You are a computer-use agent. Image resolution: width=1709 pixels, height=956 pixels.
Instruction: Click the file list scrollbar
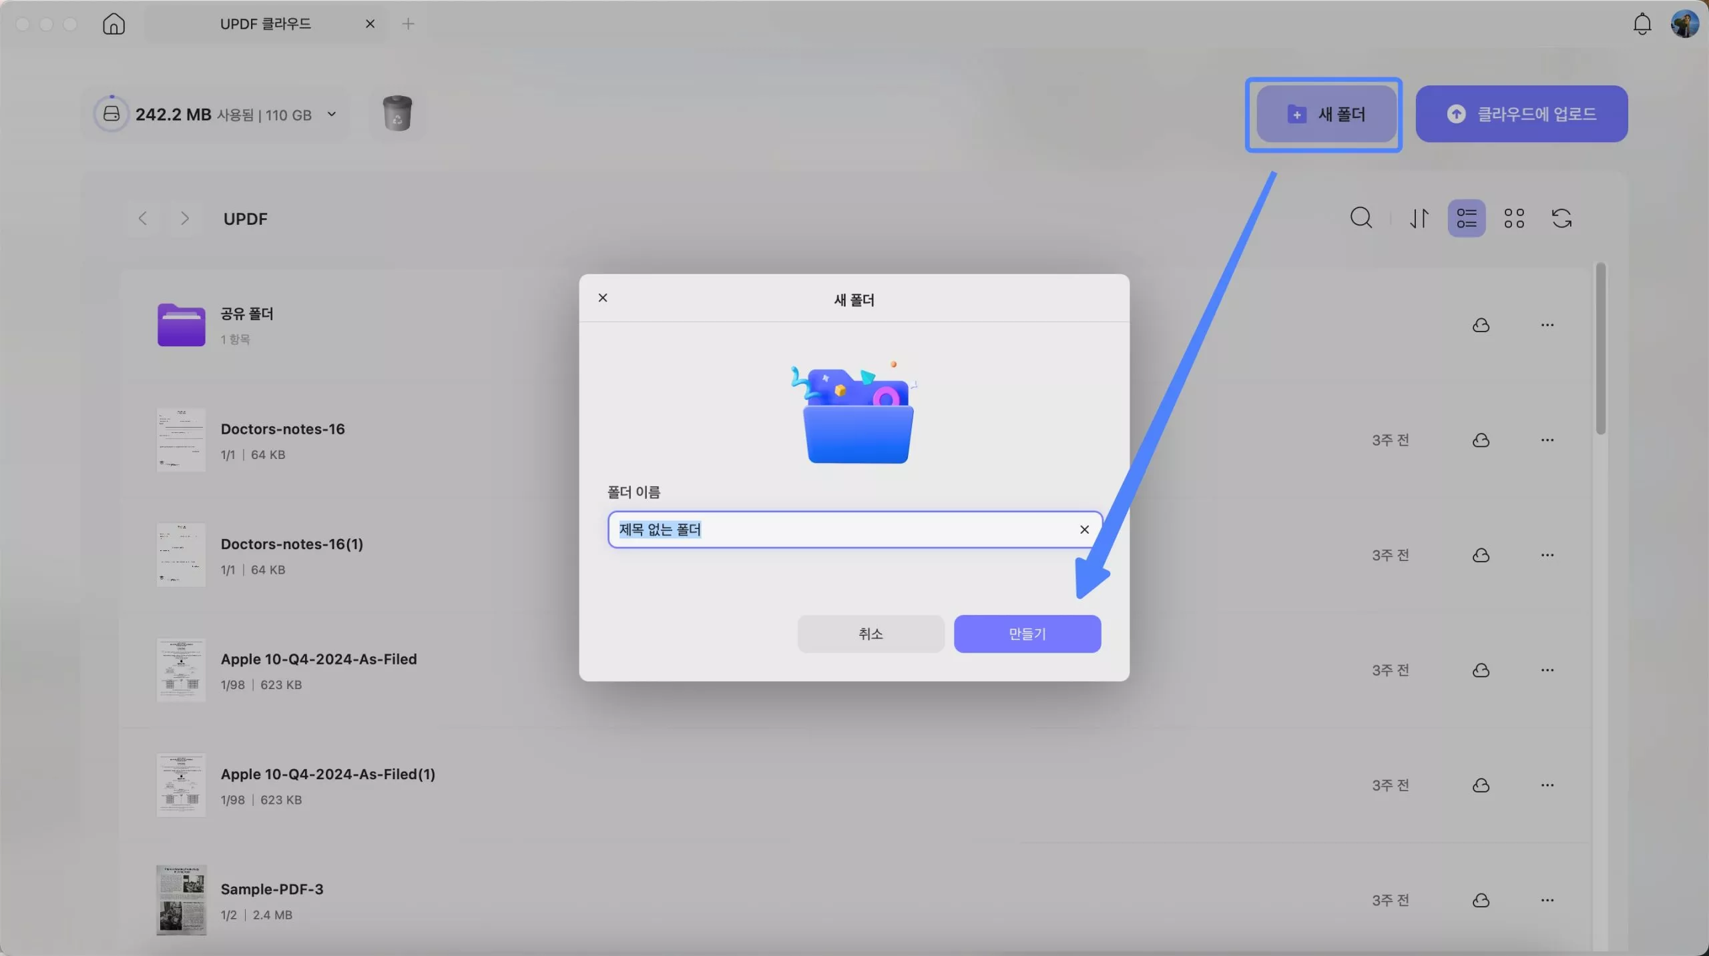click(x=1600, y=349)
